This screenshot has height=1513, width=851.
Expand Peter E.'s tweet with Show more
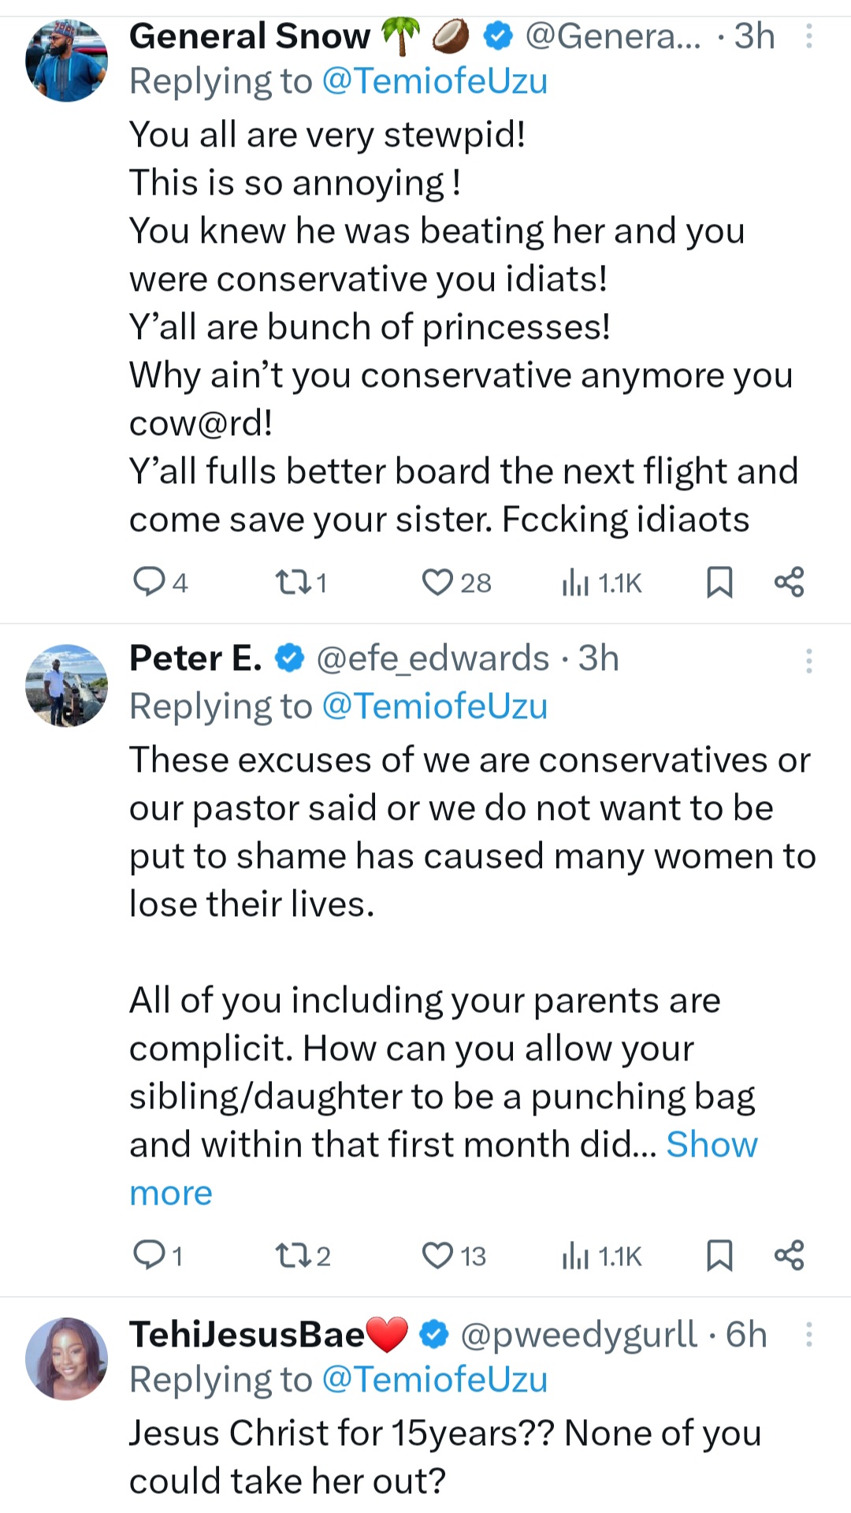point(711,1145)
